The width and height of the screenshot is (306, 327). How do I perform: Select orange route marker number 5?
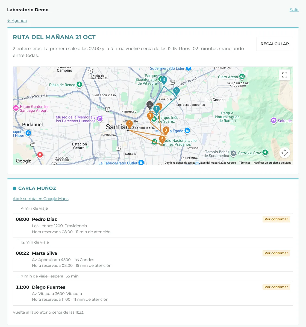coord(162,140)
